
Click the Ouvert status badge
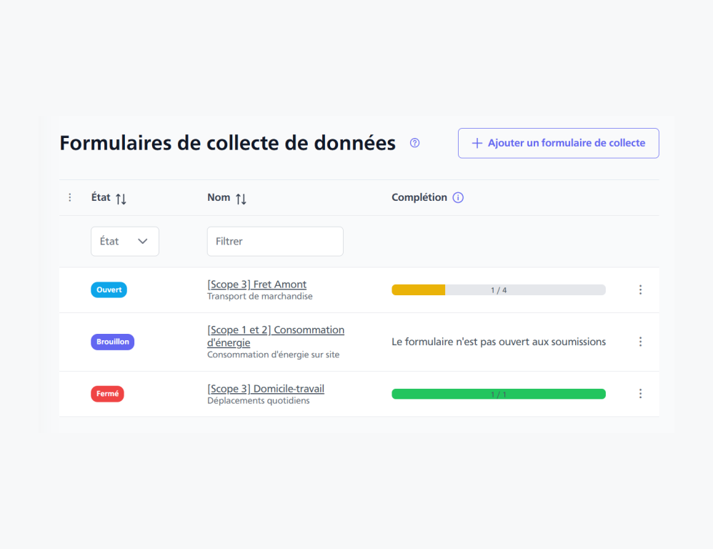(109, 290)
